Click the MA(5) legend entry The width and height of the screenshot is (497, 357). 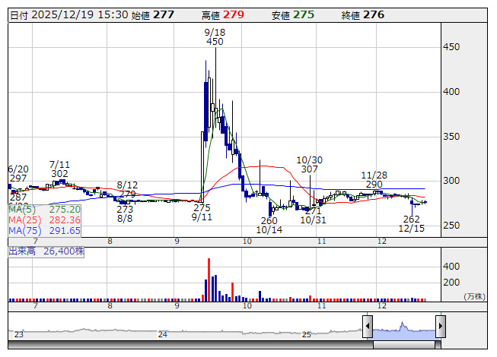tap(43, 209)
